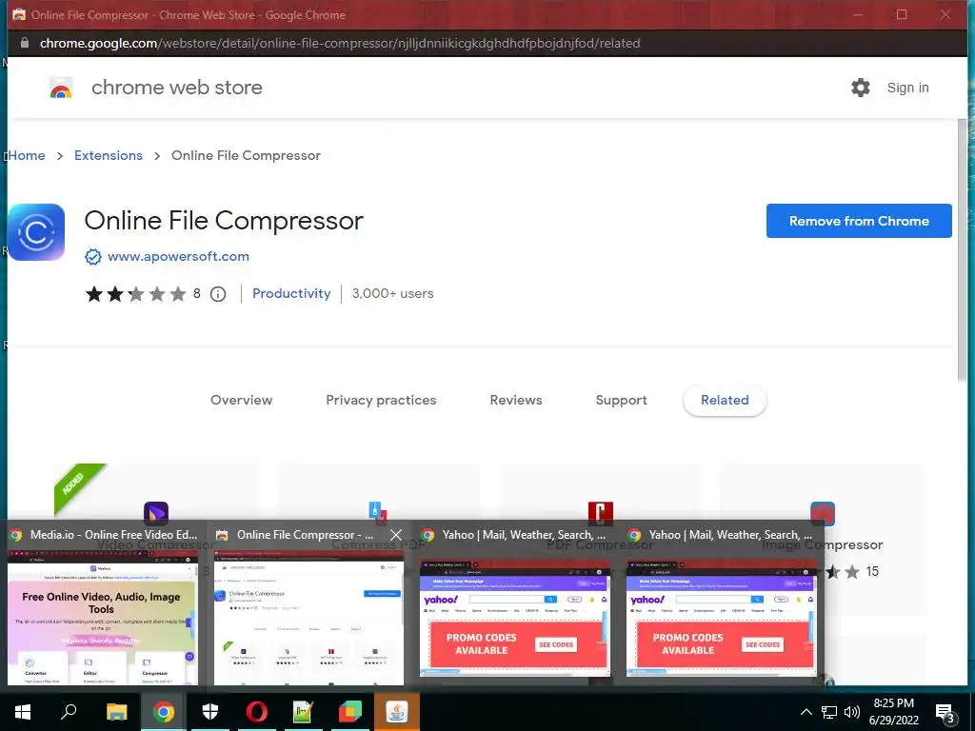This screenshot has height=731, width=975.
Task: Open taskbar search magnifier
Action: (x=69, y=712)
